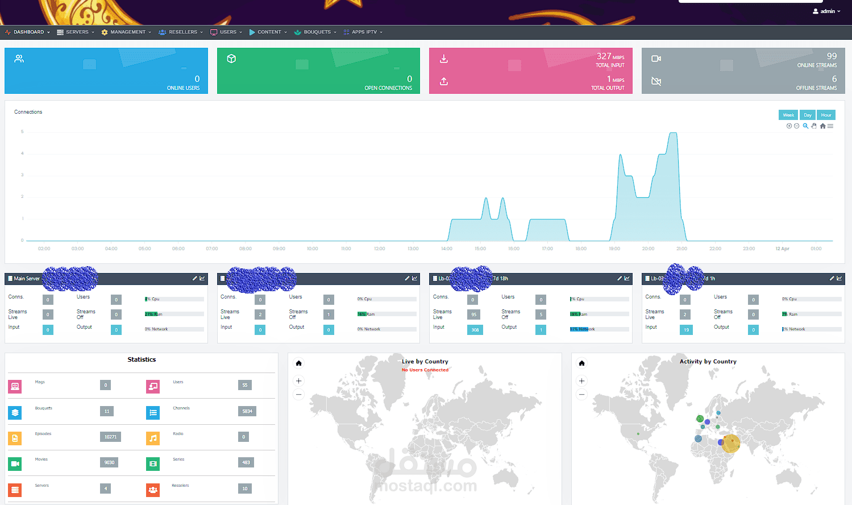Zoom in the Activity by Country map
This screenshot has width=852, height=505.
click(x=581, y=381)
